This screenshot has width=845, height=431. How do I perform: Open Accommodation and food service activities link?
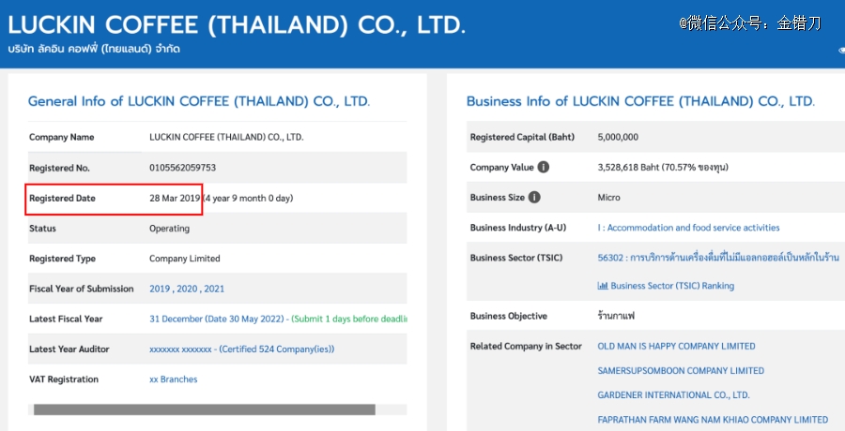(688, 228)
